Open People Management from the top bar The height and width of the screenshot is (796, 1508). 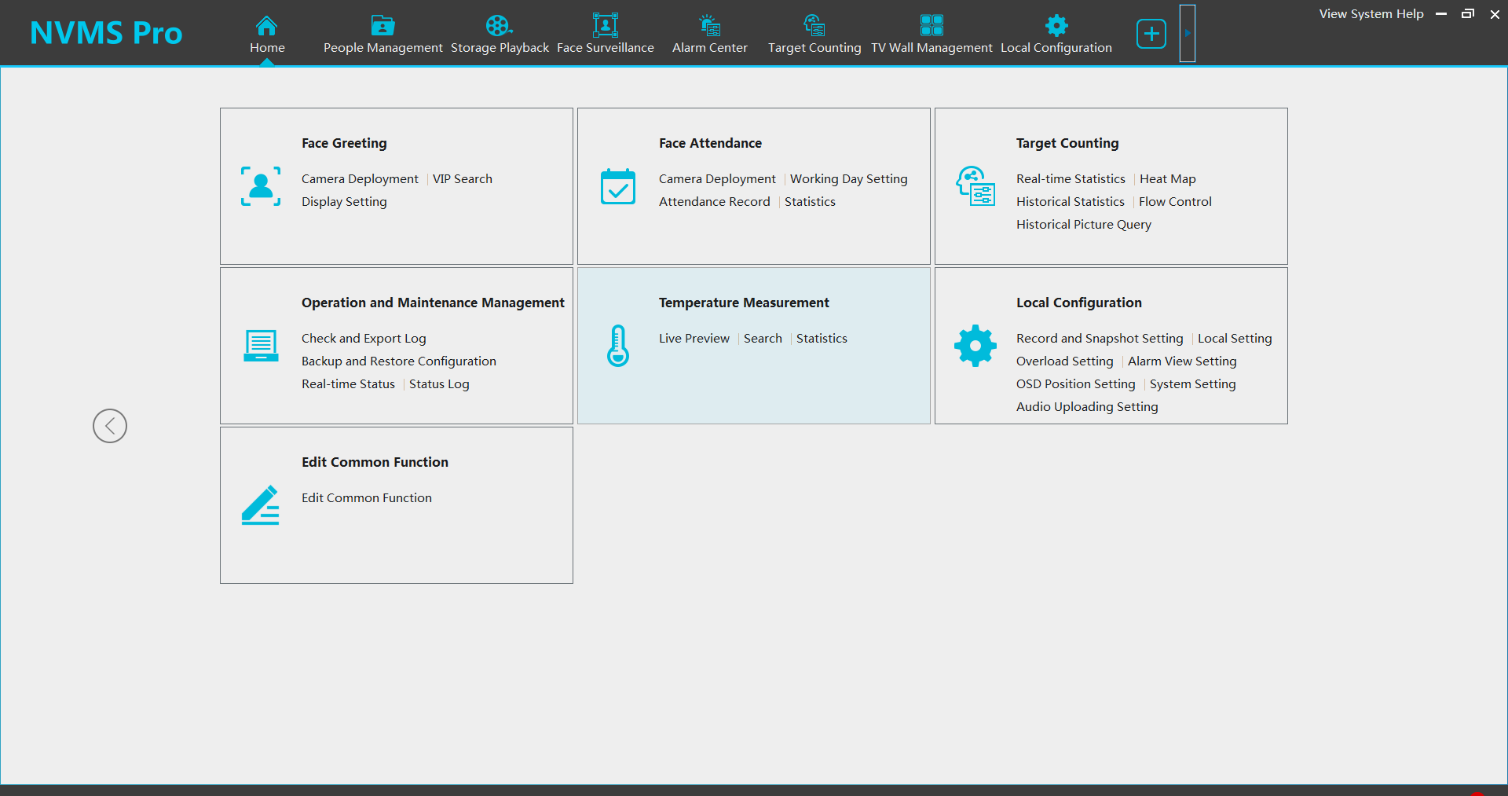pos(382,35)
